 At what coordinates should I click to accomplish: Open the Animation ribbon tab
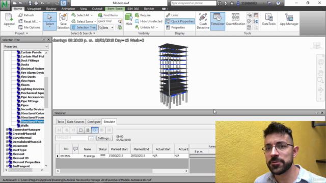68,9
